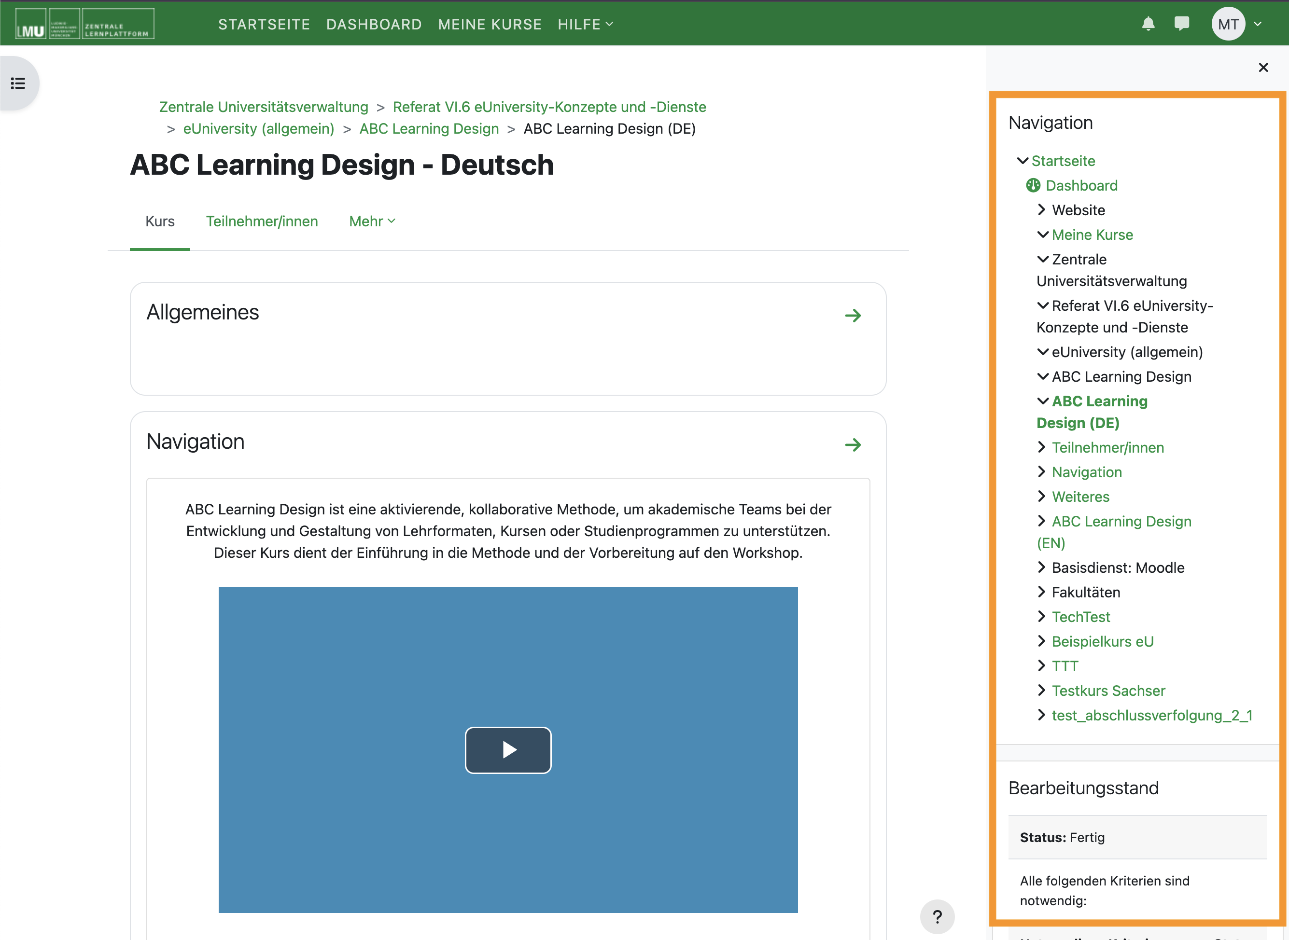
Task: Click the LMU Zentrale Lernplattform logo
Action: (85, 24)
